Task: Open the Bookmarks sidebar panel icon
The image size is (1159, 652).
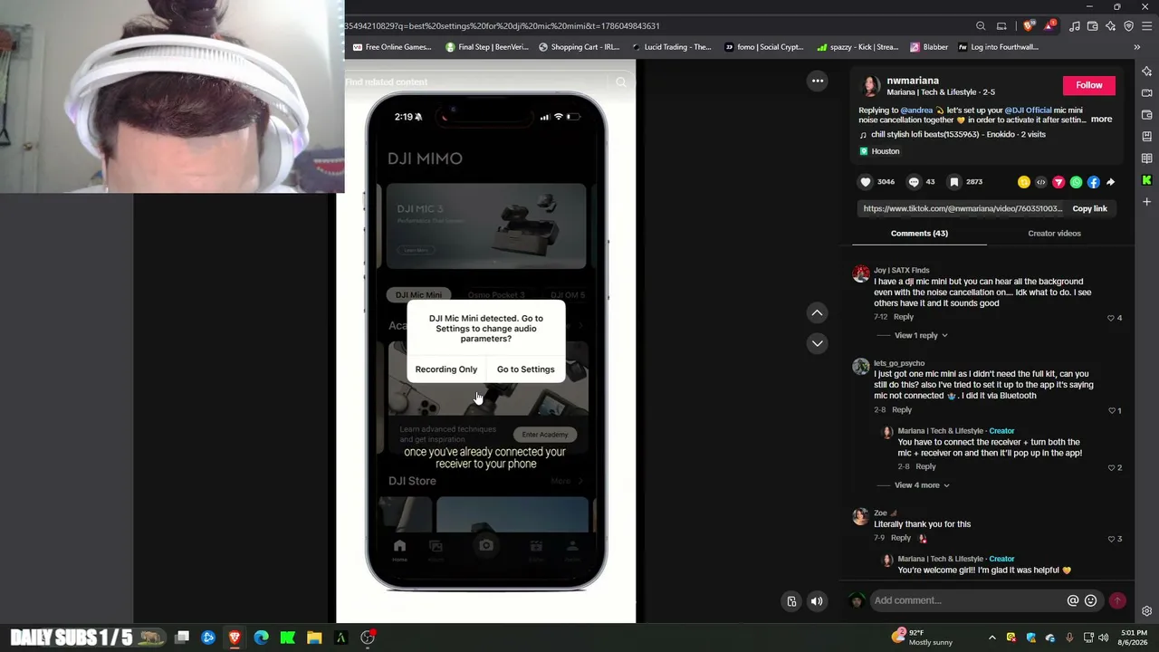Action: pyautogui.click(x=1147, y=137)
